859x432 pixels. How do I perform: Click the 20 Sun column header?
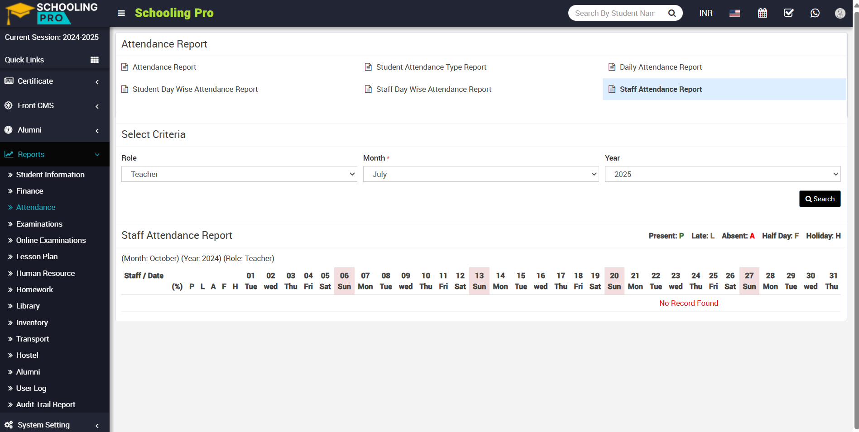tap(614, 281)
